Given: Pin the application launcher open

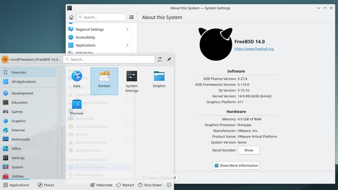Looking at the screenshot, I should pyautogui.click(x=169, y=59).
